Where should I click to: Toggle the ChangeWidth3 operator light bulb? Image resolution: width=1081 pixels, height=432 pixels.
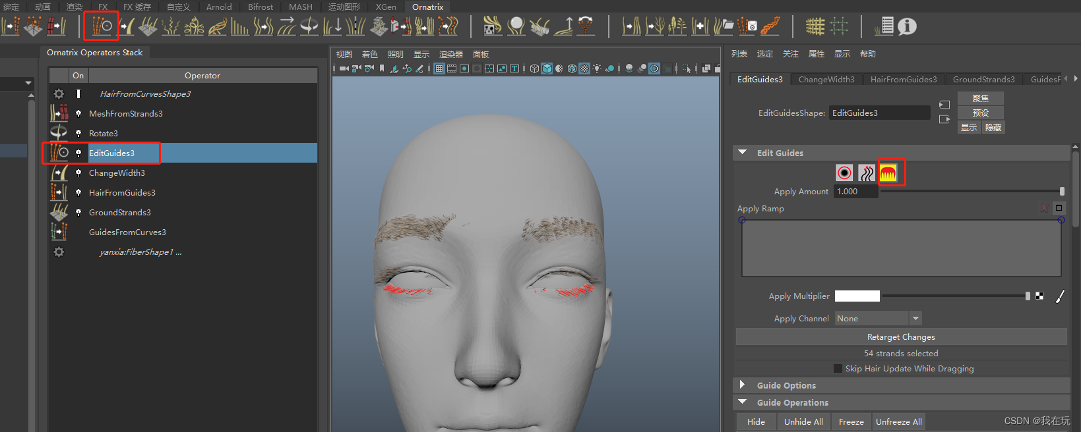(78, 173)
